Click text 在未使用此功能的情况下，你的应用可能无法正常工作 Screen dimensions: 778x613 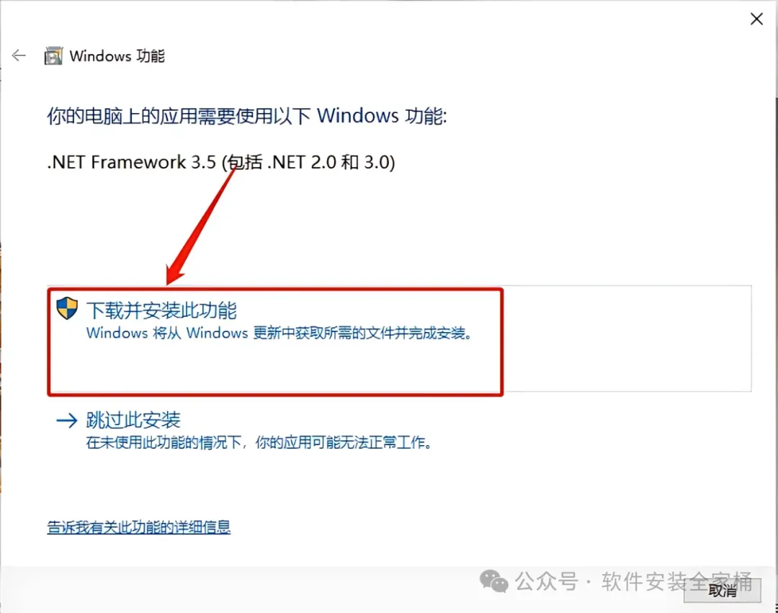point(259,442)
